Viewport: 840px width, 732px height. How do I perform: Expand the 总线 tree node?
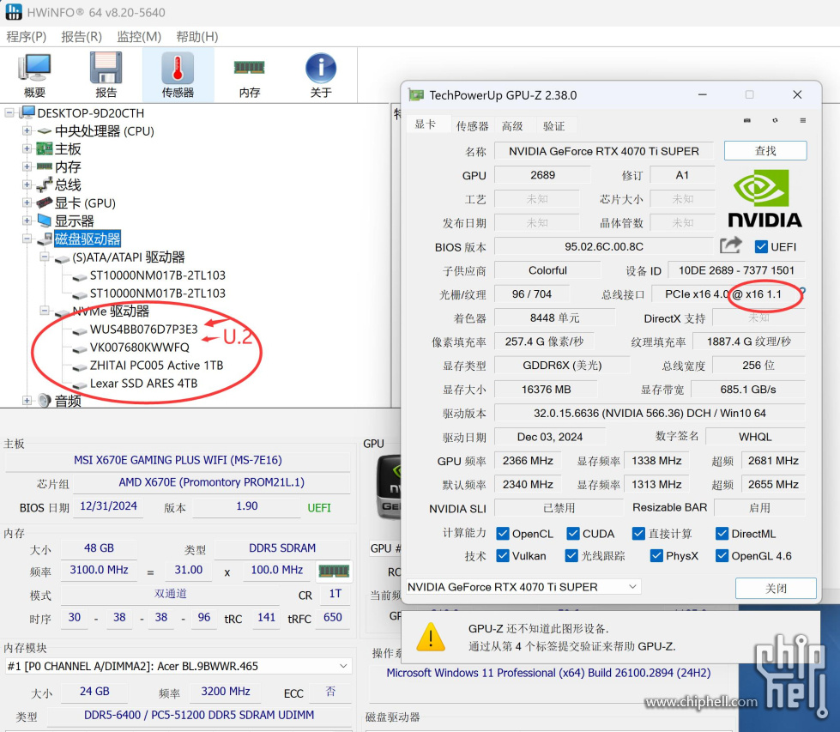coord(27,185)
